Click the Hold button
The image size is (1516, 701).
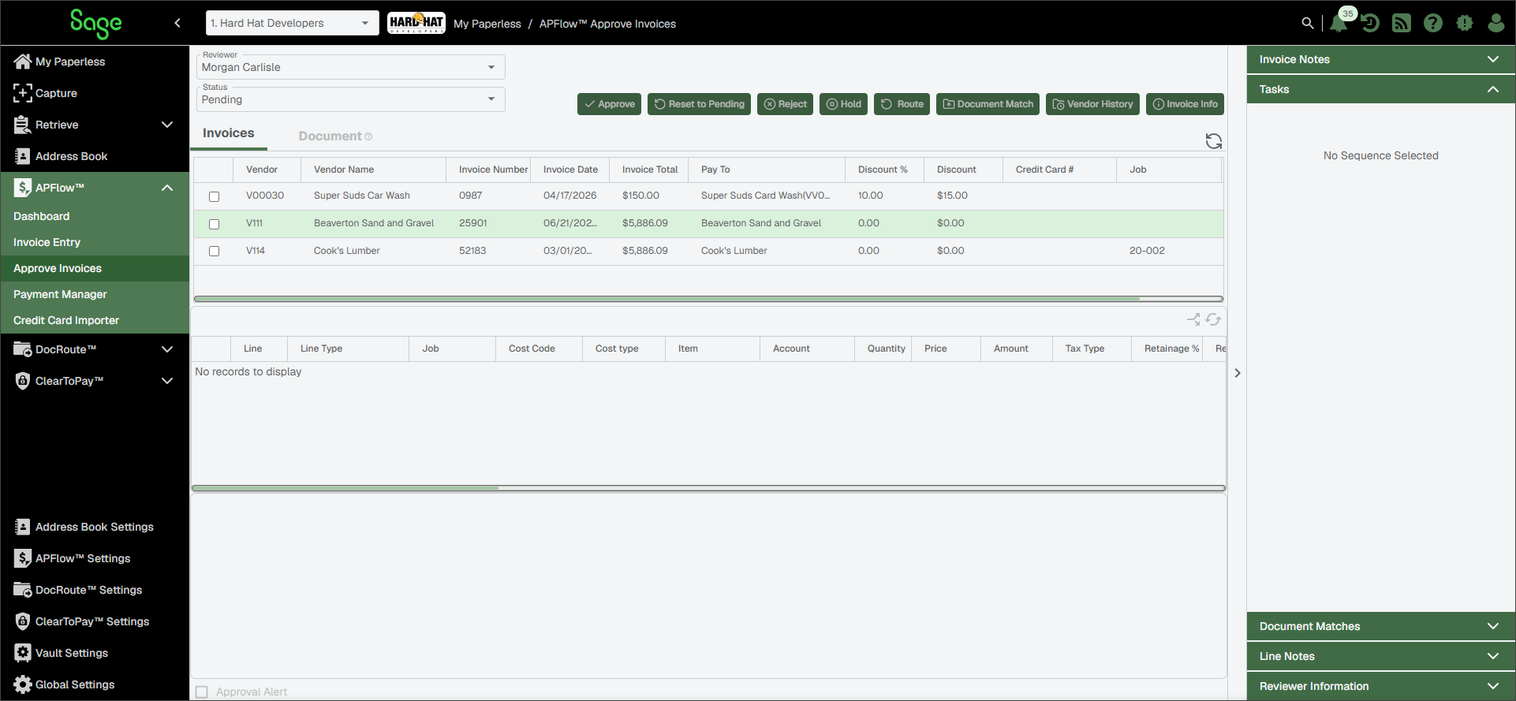tap(843, 104)
